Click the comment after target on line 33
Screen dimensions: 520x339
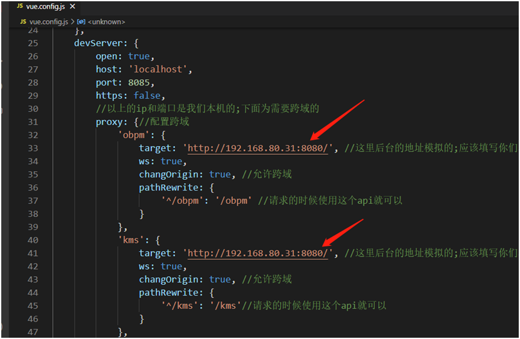coord(431,148)
